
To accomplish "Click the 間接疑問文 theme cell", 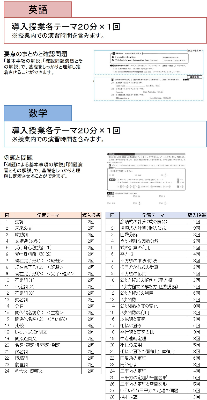I will click(x=48, y=338).
